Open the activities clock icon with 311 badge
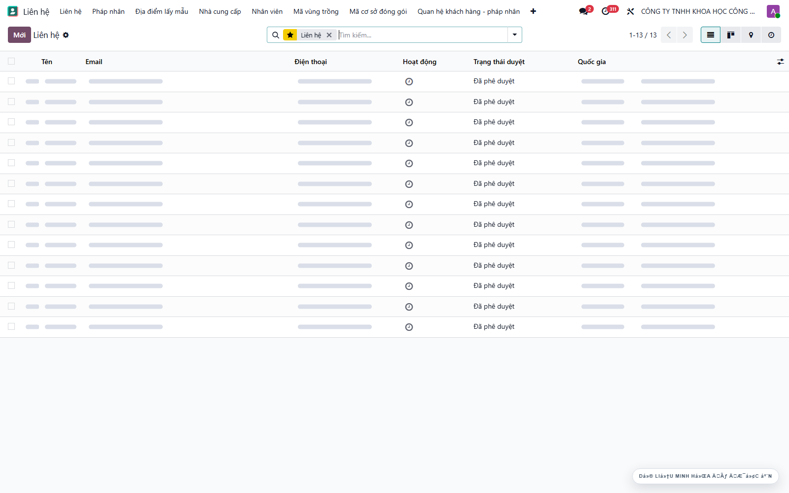 [x=607, y=11]
